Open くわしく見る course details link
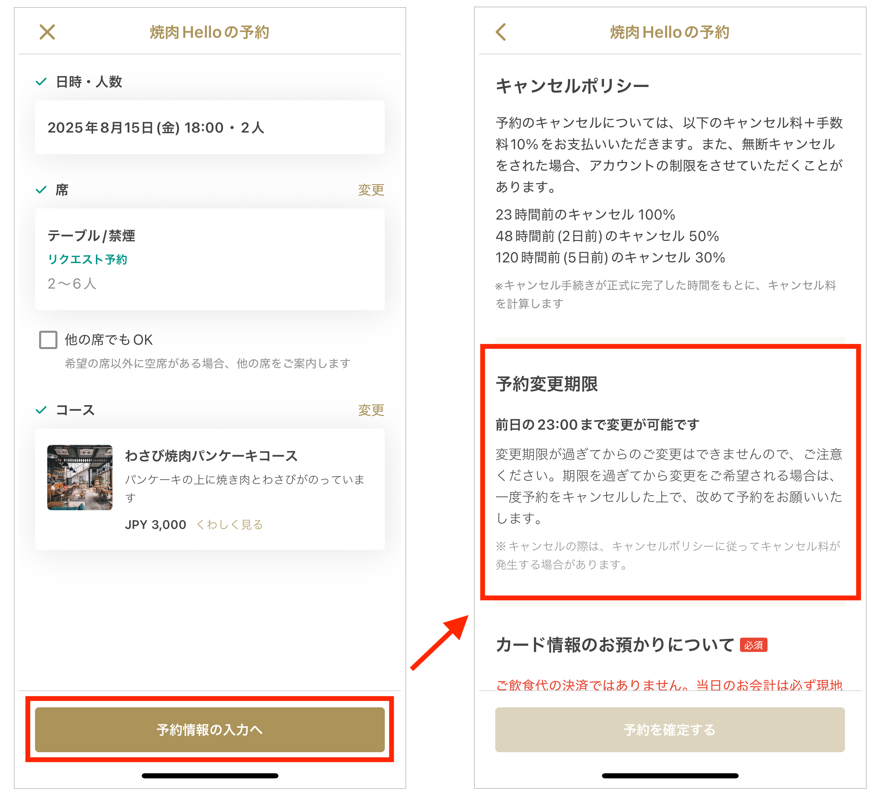This screenshot has width=879, height=794. click(x=230, y=524)
